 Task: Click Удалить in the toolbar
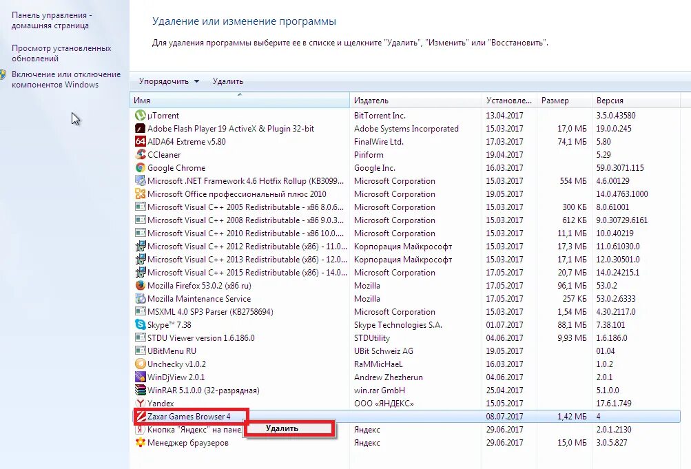pyautogui.click(x=228, y=81)
